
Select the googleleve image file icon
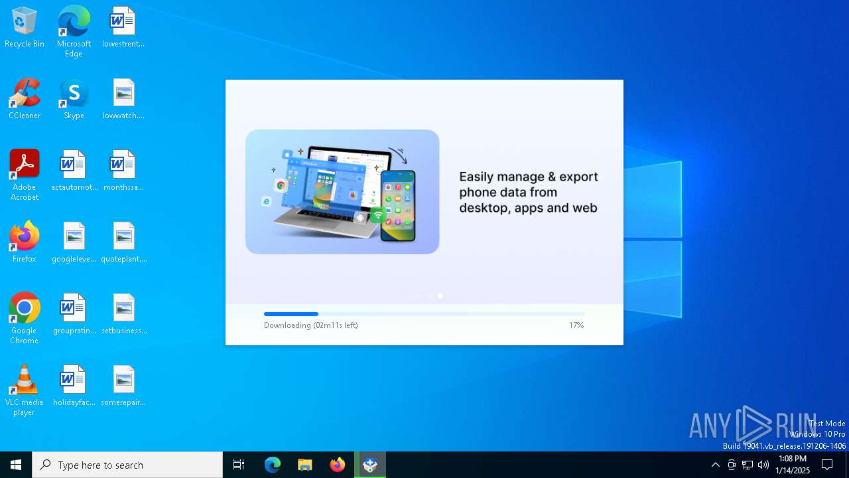[x=74, y=242]
